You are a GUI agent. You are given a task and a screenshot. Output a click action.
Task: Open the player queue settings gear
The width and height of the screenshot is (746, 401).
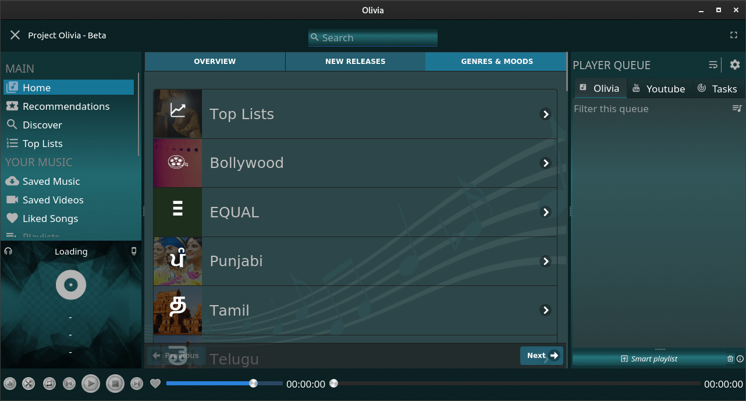point(735,65)
